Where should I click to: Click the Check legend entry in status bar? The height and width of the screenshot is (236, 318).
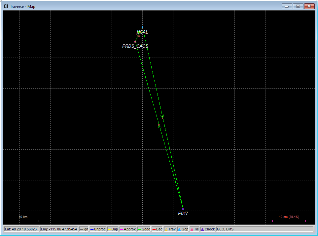coord(207,229)
